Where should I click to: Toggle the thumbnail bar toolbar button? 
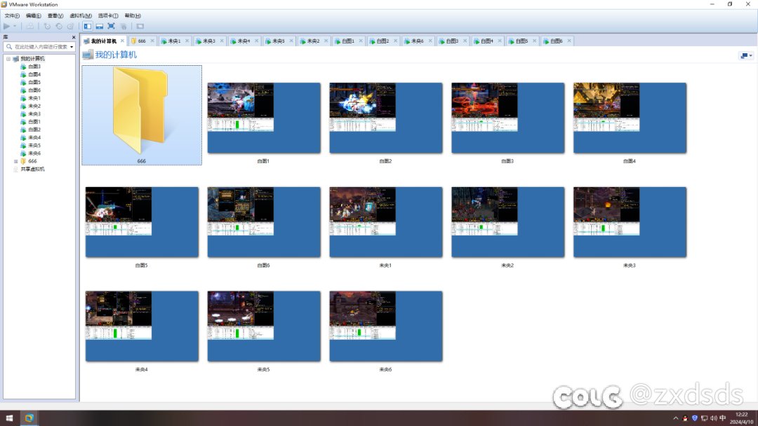click(99, 26)
